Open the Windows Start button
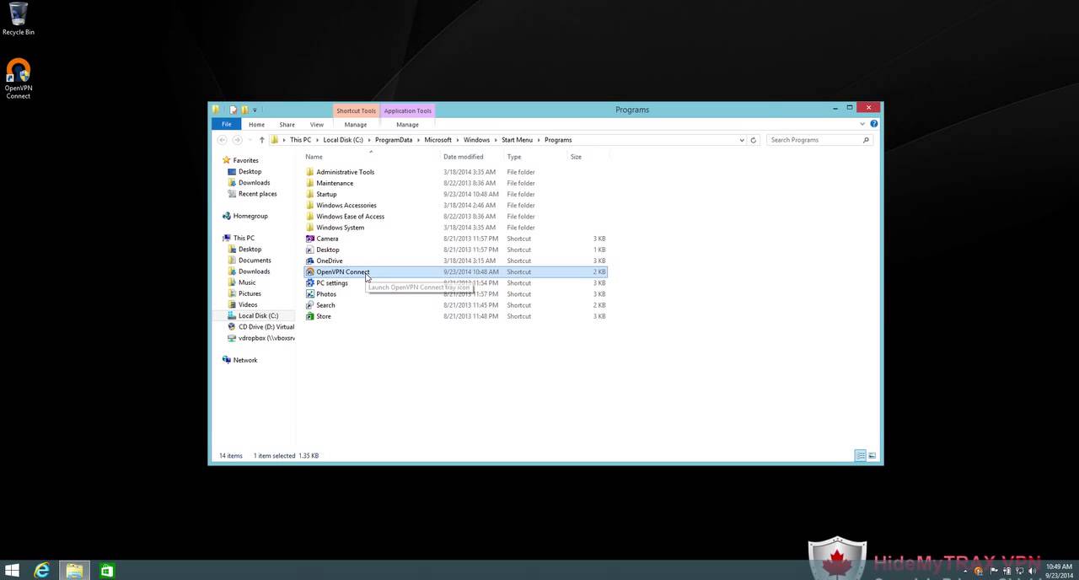 click(13, 571)
